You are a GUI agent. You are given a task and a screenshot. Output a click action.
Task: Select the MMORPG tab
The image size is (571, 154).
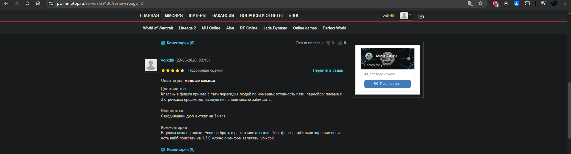174,15
